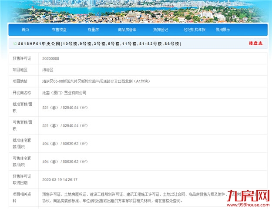Click the 可售套数/面积 label
The height and width of the screenshot is (209, 272).
tap(22, 125)
